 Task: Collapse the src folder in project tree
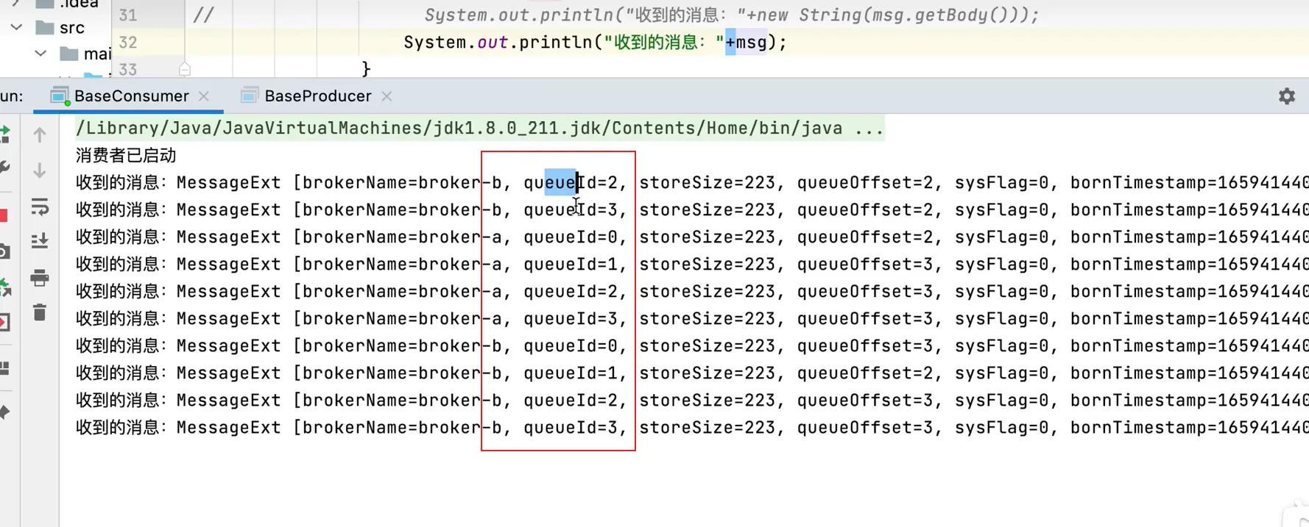coord(16,27)
